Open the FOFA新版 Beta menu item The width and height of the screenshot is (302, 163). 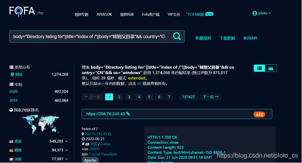point(200,14)
